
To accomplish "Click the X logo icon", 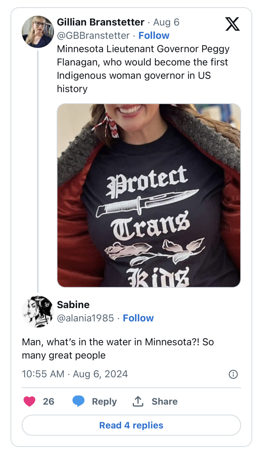I will (x=232, y=24).
